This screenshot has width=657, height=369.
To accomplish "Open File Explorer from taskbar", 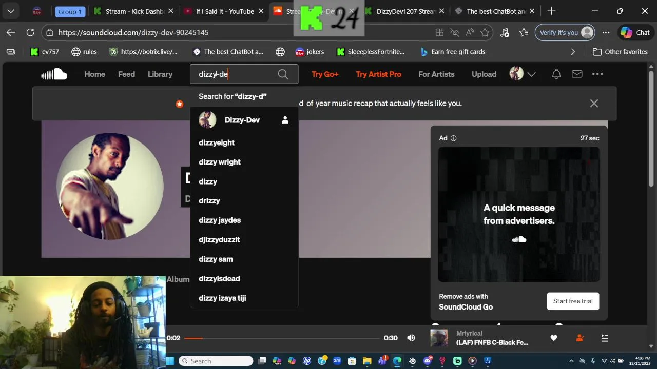I will (x=367, y=361).
